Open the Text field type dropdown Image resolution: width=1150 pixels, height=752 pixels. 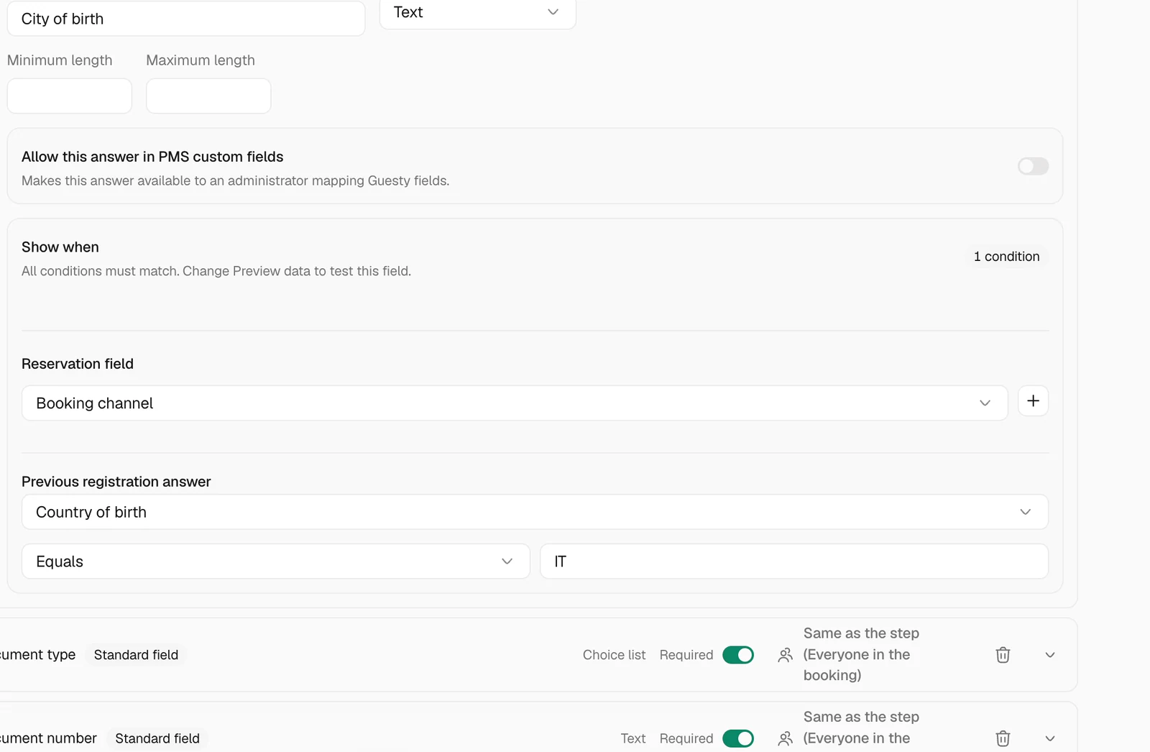[478, 12]
